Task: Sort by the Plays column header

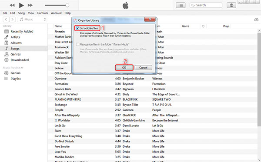Action: [x=226, y=26]
